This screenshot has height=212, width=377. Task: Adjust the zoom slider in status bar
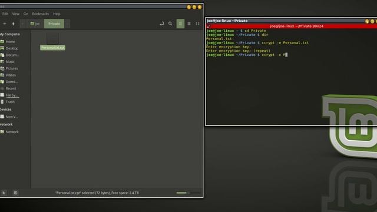188,193
